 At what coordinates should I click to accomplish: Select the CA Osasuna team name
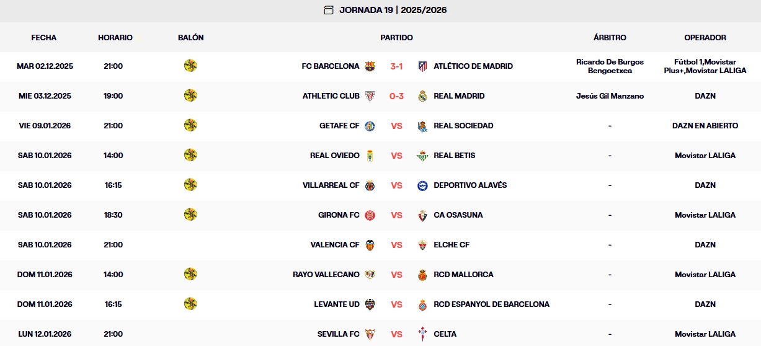pos(458,215)
